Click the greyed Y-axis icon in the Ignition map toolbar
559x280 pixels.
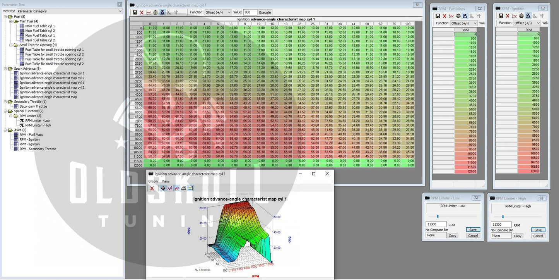click(x=176, y=12)
